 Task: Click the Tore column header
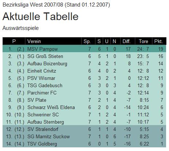143,41
